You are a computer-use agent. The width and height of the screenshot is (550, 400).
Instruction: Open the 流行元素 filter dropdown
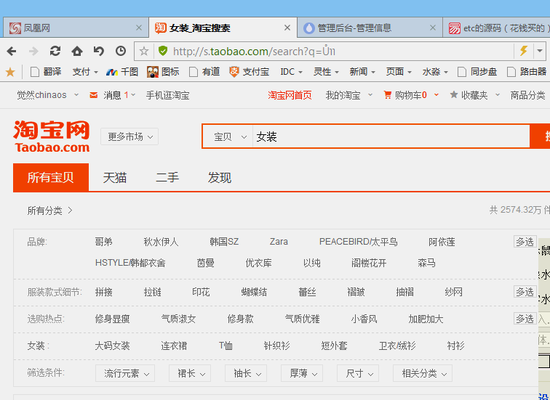(125, 373)
